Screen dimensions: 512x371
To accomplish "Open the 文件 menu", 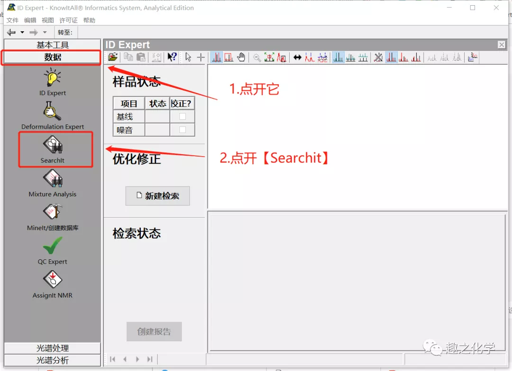I will pyautogui.click(x=12, y=20).
